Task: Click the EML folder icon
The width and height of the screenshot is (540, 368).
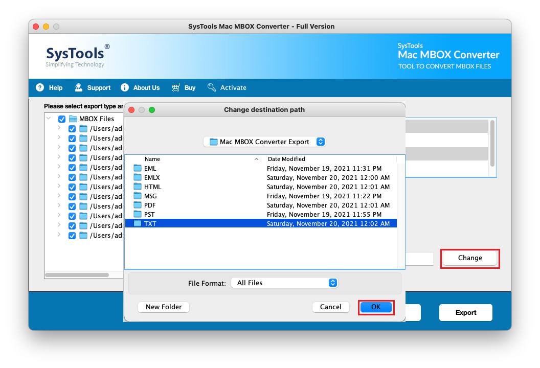Action: coord(138,168)
